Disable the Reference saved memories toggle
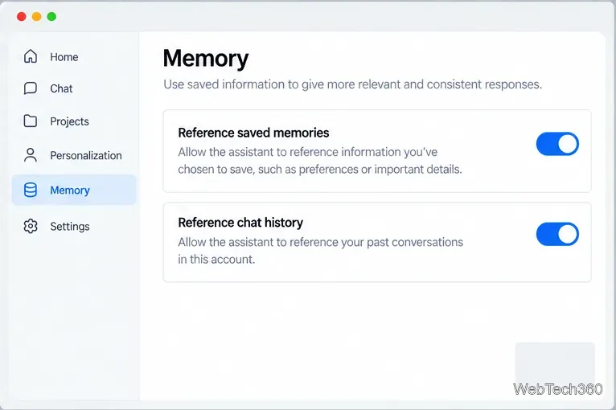The image size is (616, 410). click(557, 144)
